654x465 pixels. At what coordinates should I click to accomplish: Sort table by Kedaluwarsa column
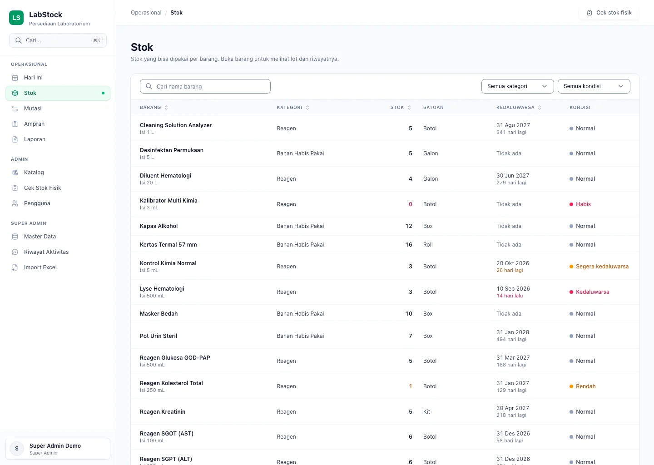pyautogui.click(x=519, y=108)
